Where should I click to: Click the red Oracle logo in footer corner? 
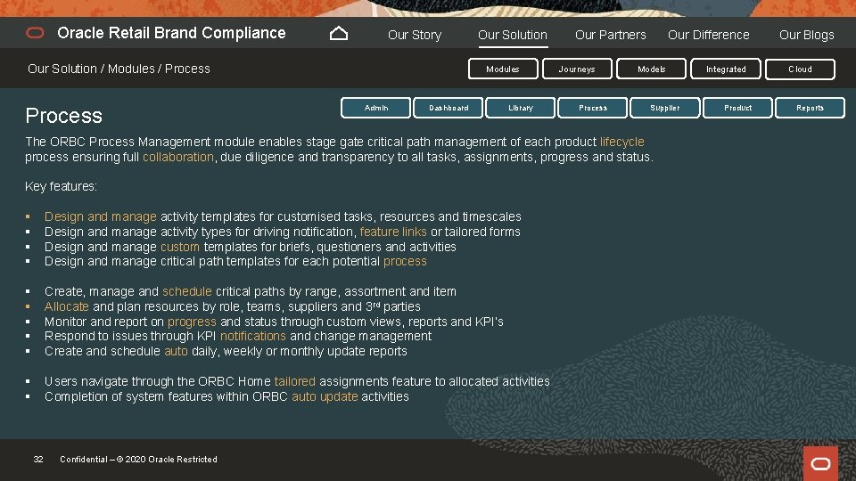click(x=820, y=463)
